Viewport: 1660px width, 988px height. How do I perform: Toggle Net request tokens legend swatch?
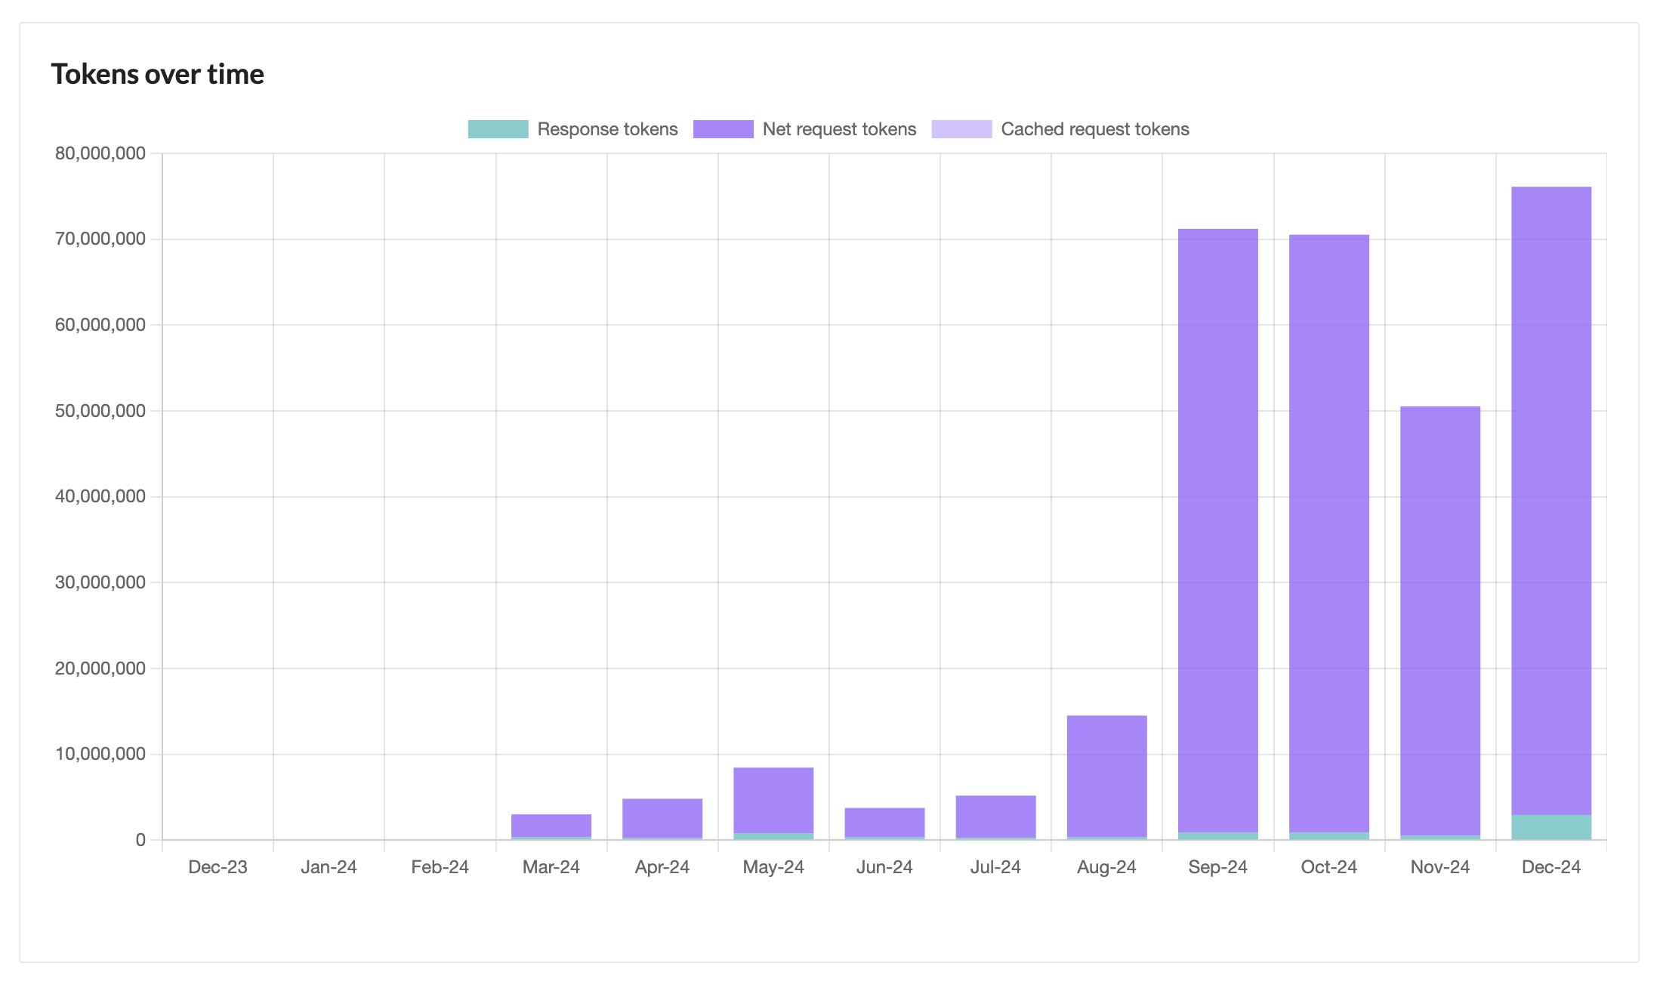point(723,129)
